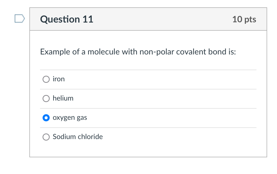The image size is (277, 174).
Task: Click the Question 11 heading
Action: 67,19
